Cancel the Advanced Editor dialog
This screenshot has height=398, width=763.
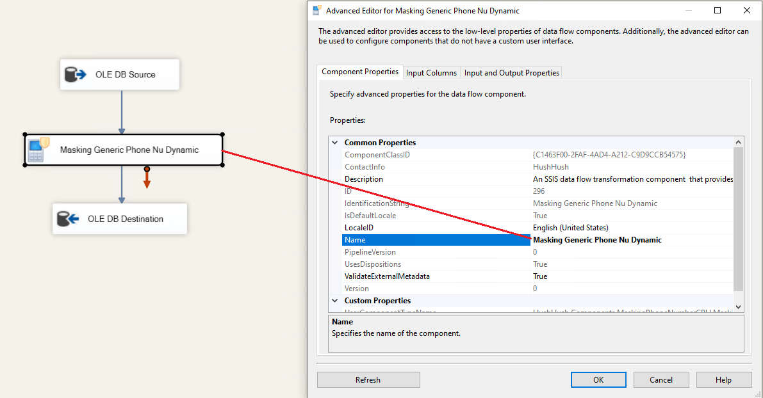click(x=660, y=379)
